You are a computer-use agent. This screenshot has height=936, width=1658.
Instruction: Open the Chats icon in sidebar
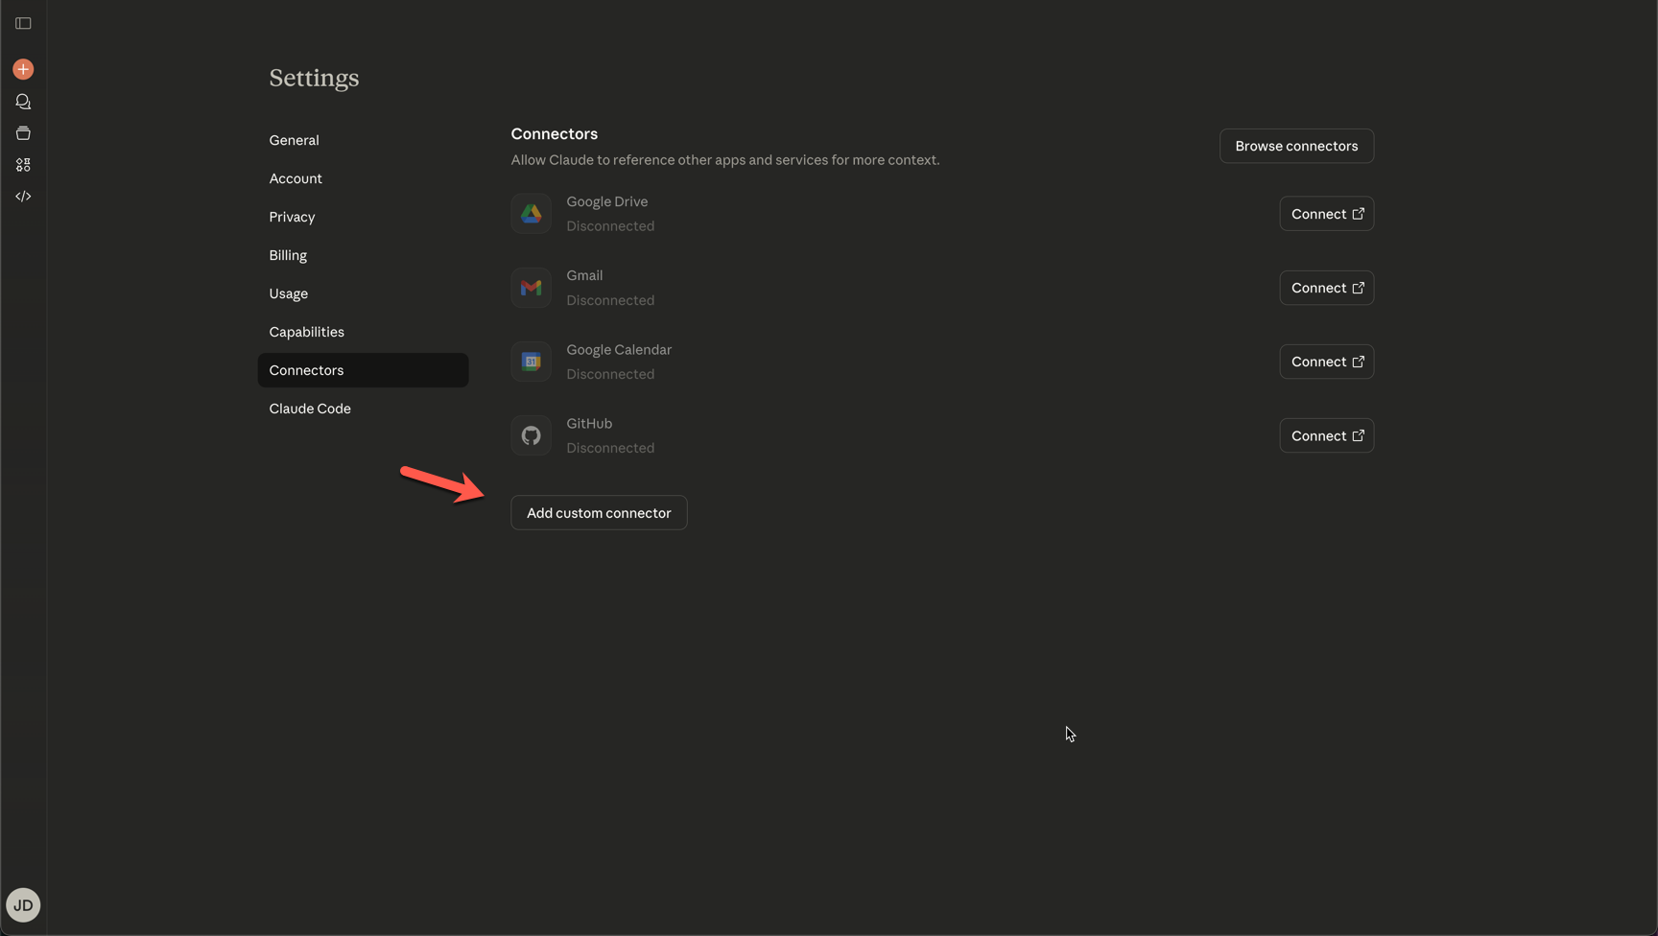click(23, 102)
